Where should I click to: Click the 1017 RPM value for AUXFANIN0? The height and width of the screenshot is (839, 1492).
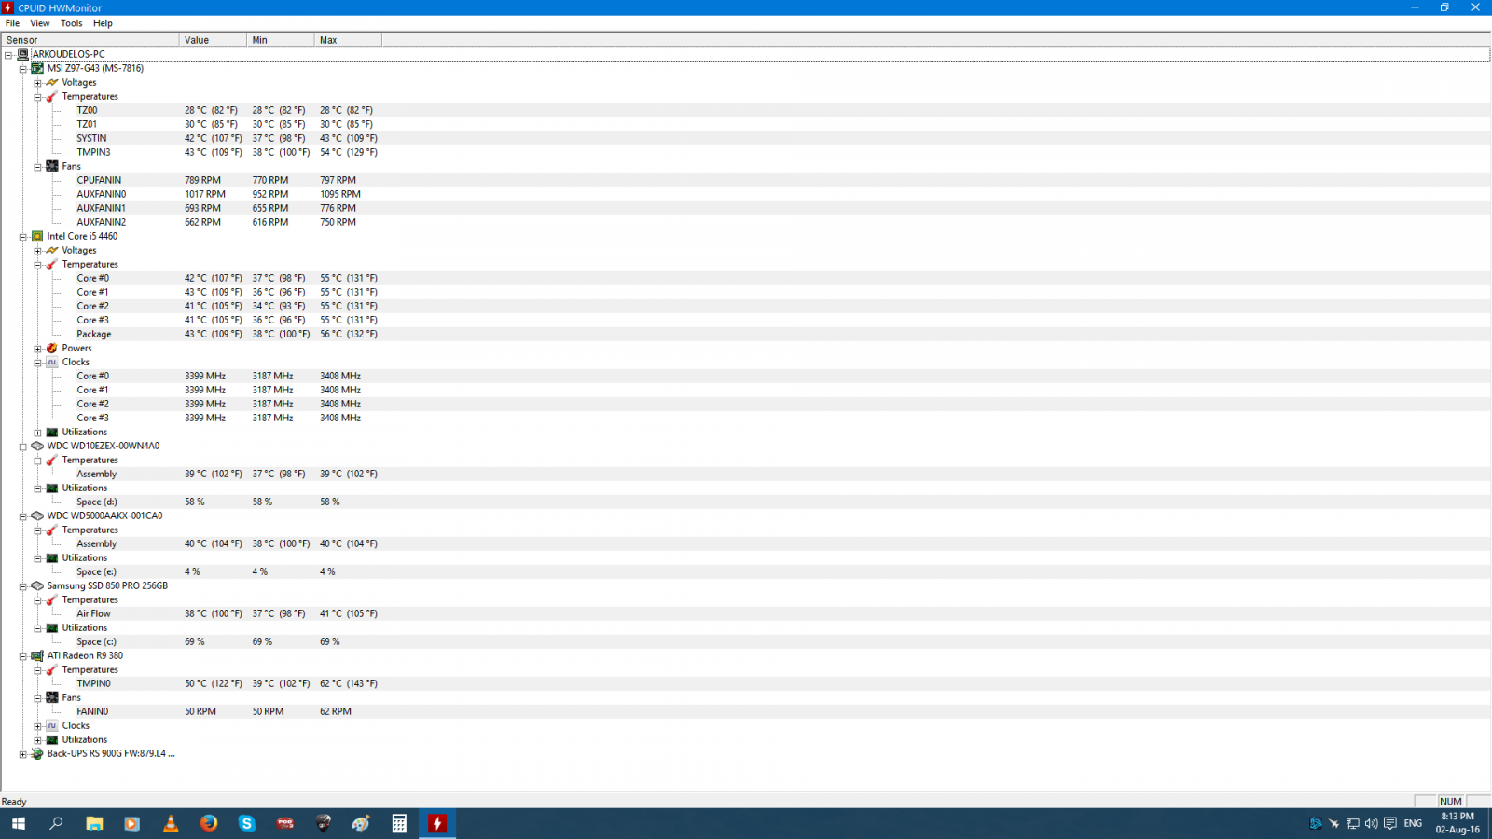pos(205,194)
